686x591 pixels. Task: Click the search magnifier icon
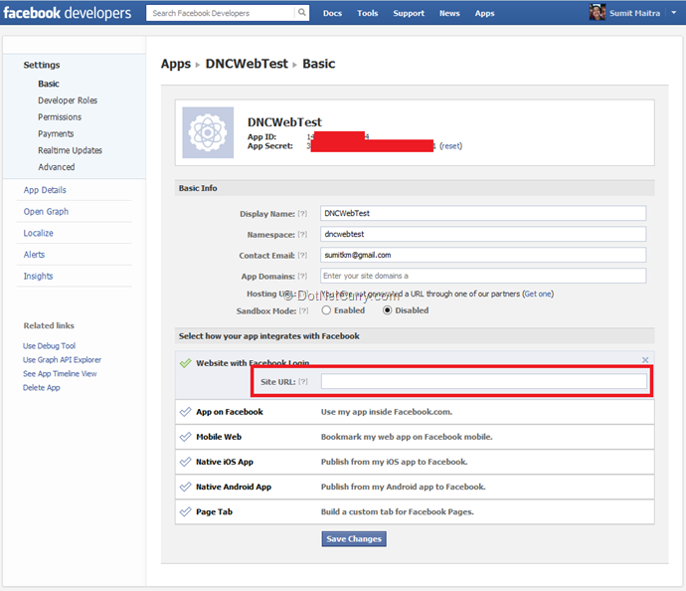click(302, 12)
